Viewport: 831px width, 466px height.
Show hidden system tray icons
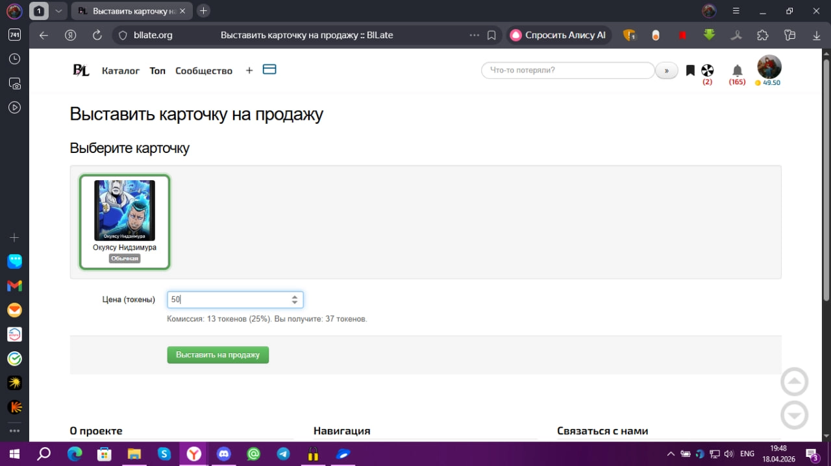(671, 454)
